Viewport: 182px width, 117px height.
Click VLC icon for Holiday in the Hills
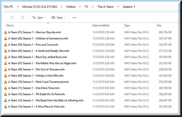(x=6, y=76)
